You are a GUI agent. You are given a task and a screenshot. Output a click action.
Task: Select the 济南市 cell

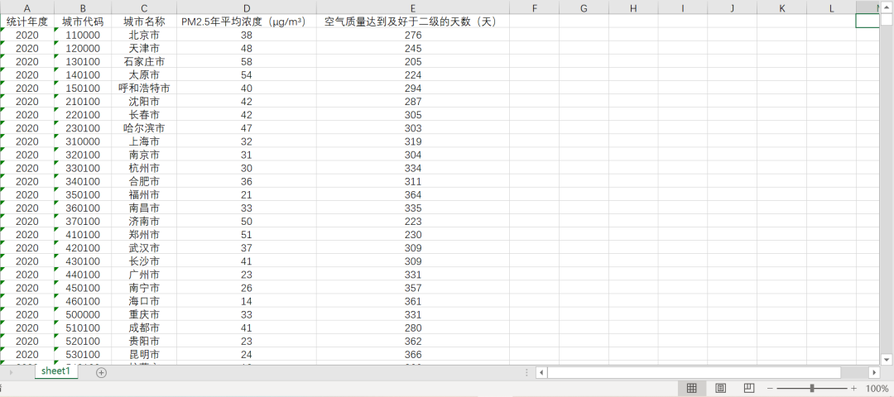click(x=144, y=221)
